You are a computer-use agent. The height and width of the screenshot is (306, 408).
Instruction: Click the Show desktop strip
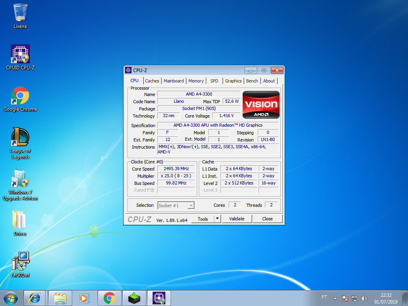point(405,298)
